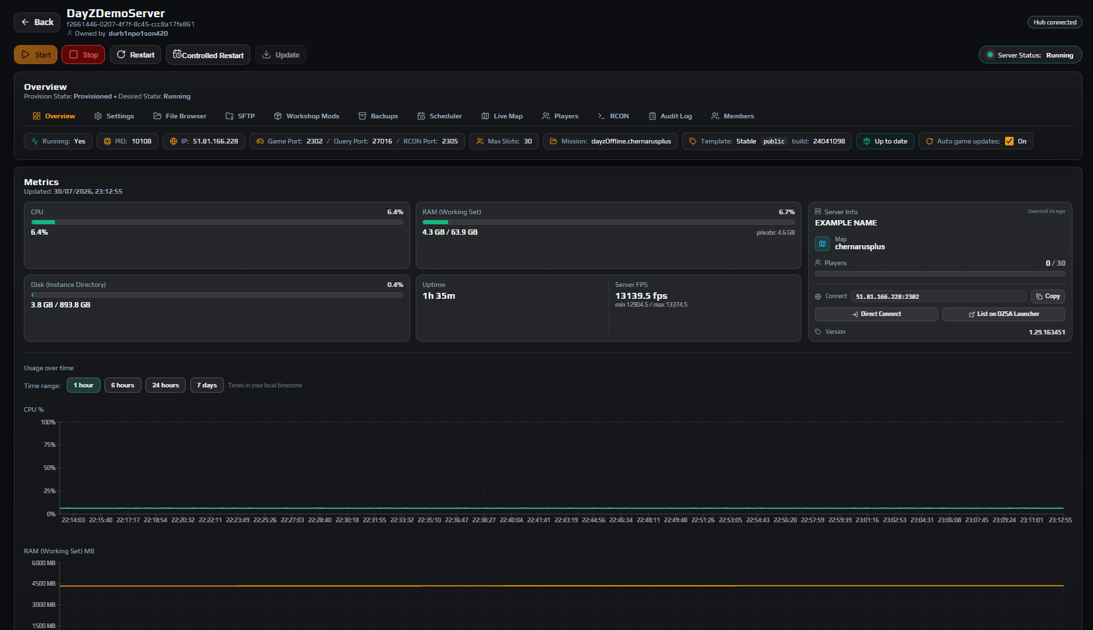Click the globe icon beside IP
The width and height of the screenshot is (1093, 630).
pos(174,141)
